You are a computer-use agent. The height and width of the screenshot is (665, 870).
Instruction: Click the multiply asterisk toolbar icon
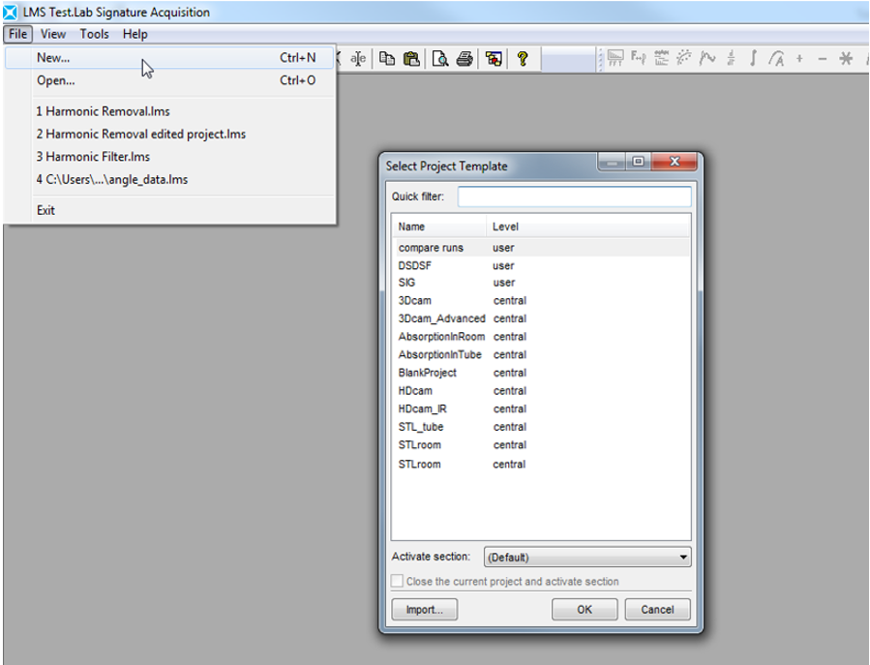846,58
